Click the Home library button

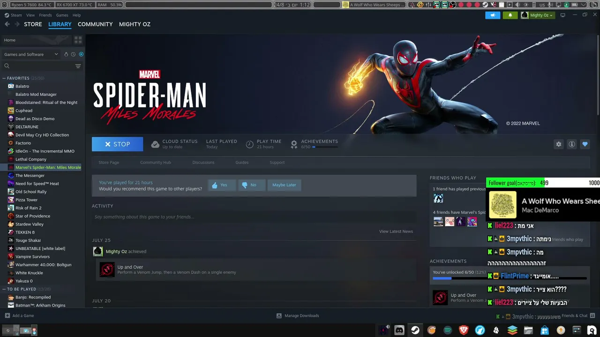click(x=37, y=40)
